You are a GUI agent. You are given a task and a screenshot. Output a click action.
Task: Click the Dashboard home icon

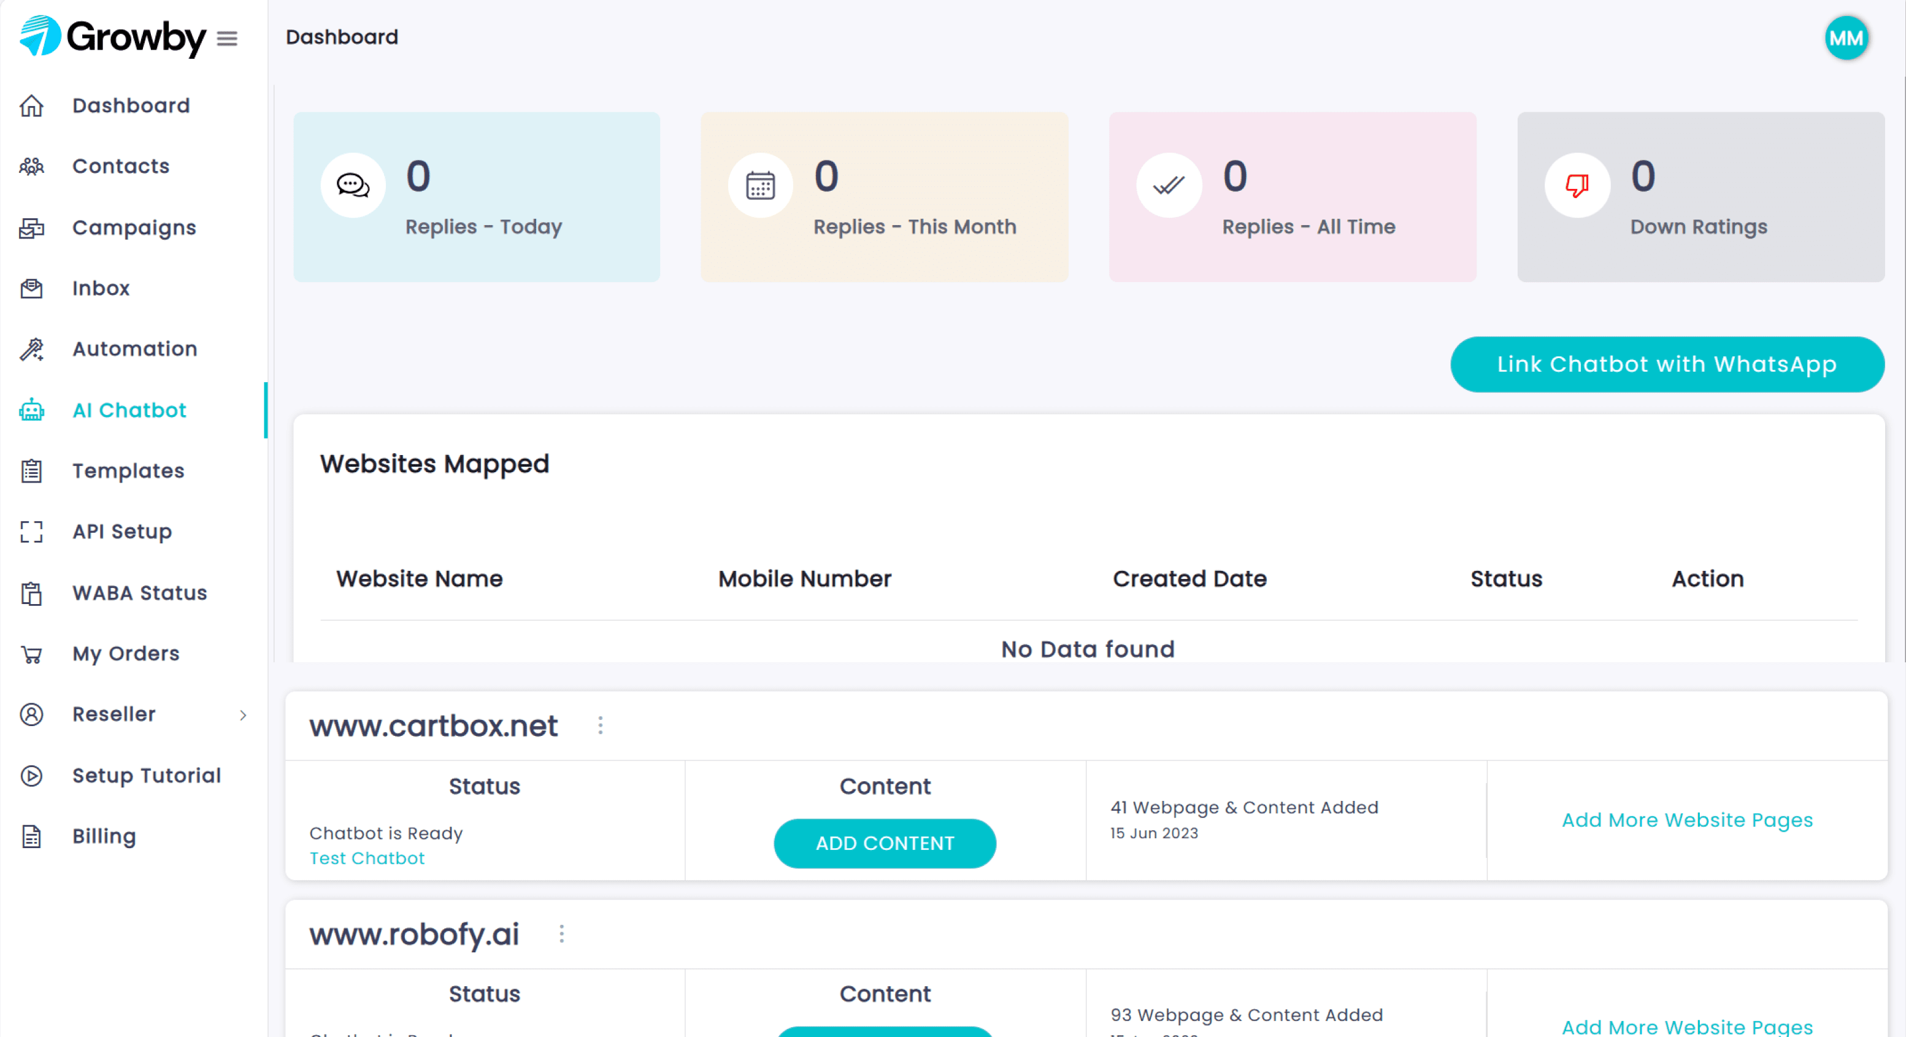pos(31,105)
